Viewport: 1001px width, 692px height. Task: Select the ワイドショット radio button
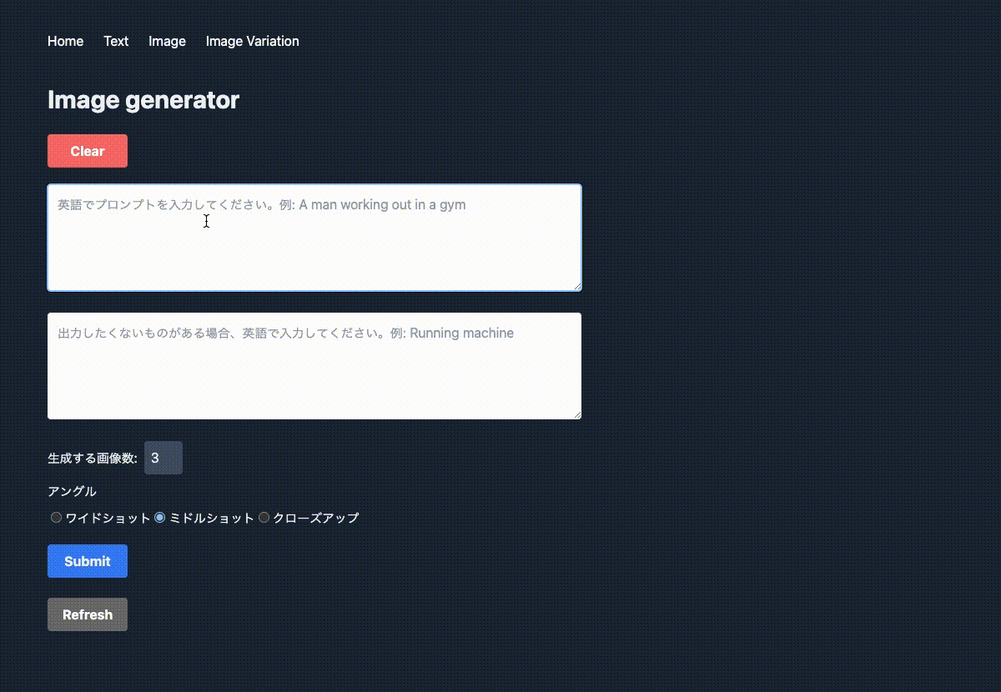(x=56, y=517)
